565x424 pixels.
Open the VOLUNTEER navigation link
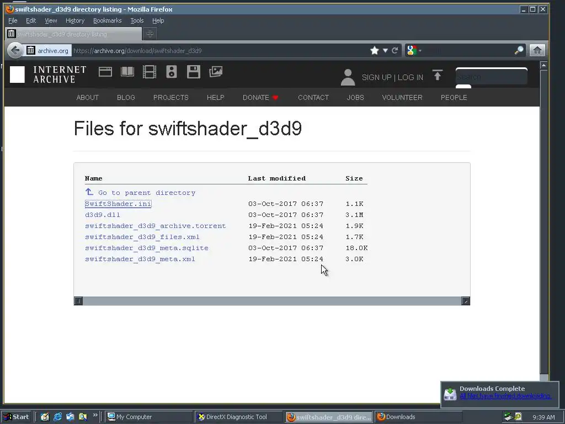click(x=402, y=98)
